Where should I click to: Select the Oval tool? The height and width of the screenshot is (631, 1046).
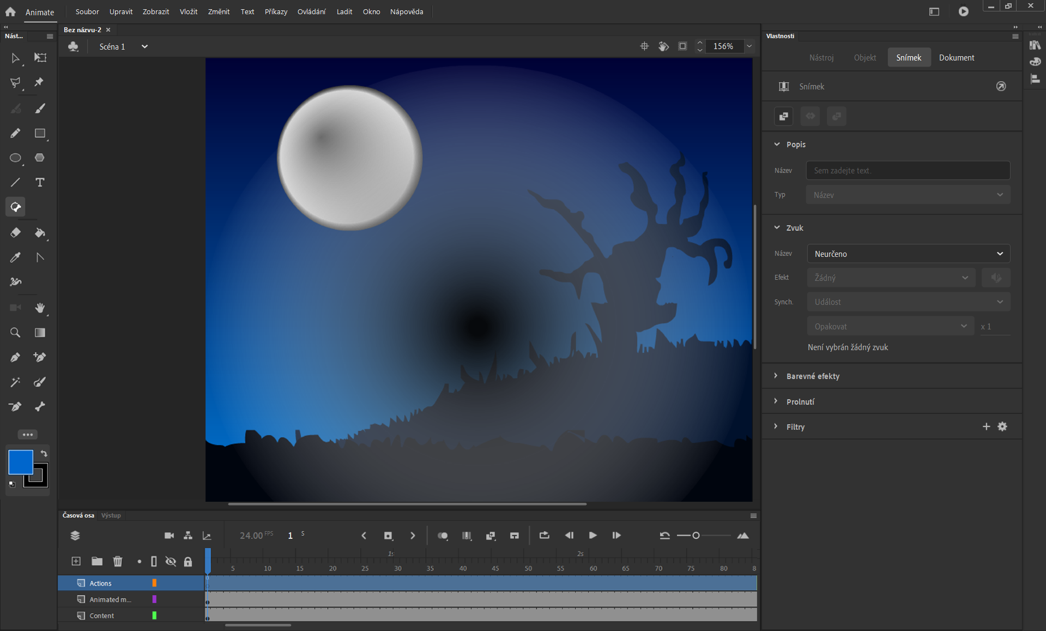tap(15, 158)
